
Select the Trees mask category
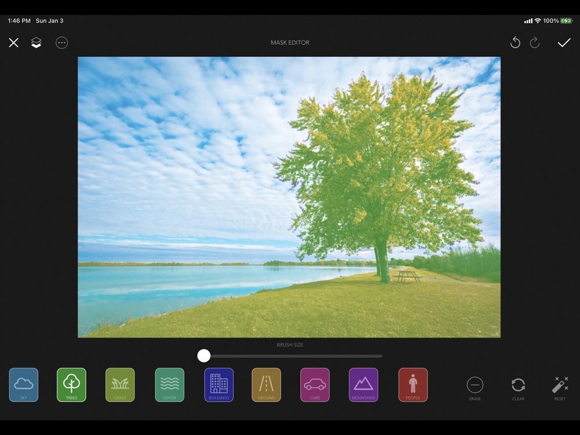pos(71,385)
